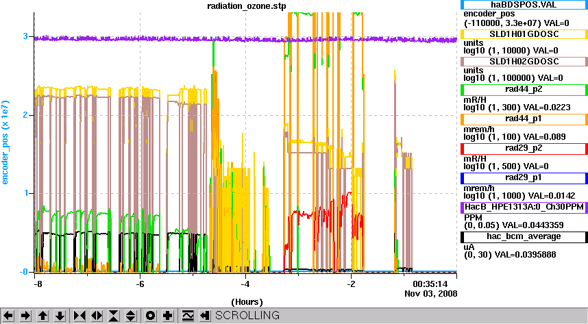The width and height of the screenshot is (588, 324).
Task: Click the SCROLLING status label
Action: [247, 315]
